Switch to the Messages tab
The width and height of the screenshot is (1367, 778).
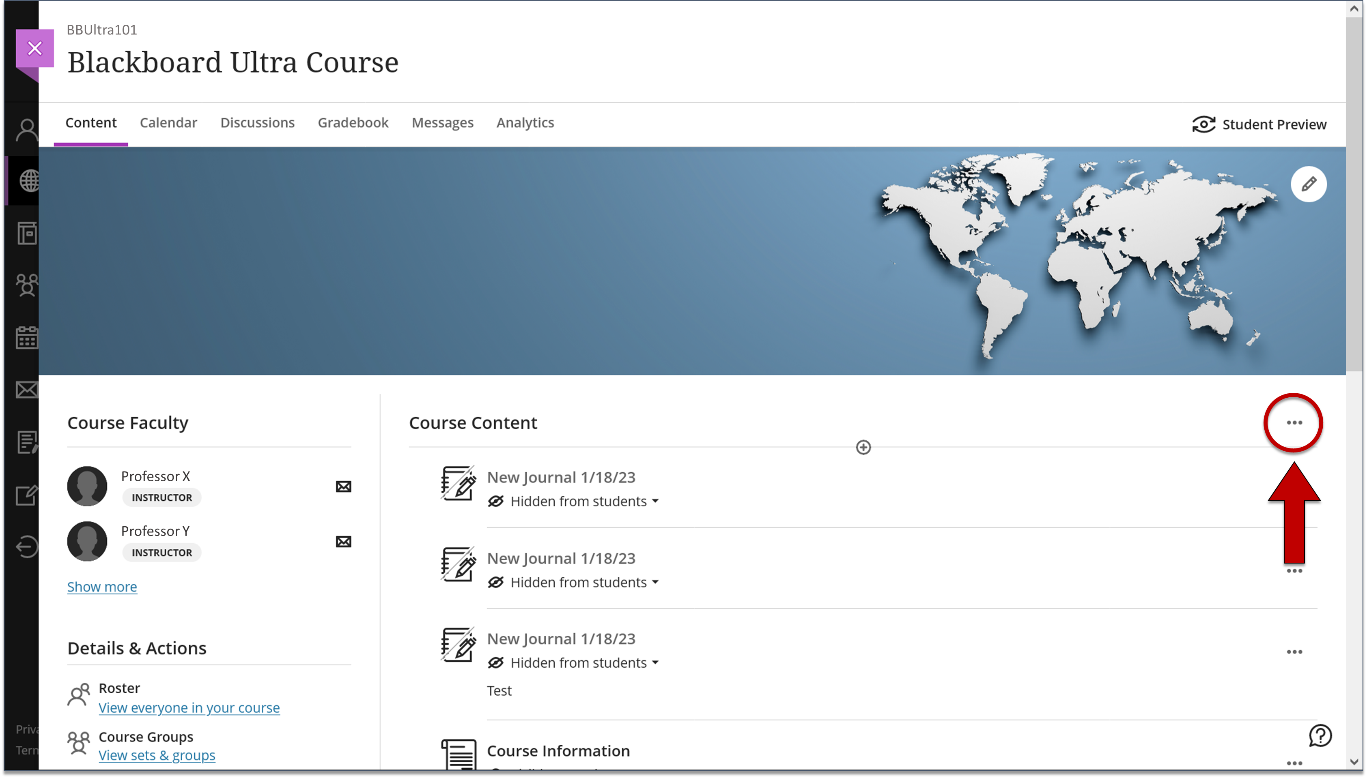(442, 123)
